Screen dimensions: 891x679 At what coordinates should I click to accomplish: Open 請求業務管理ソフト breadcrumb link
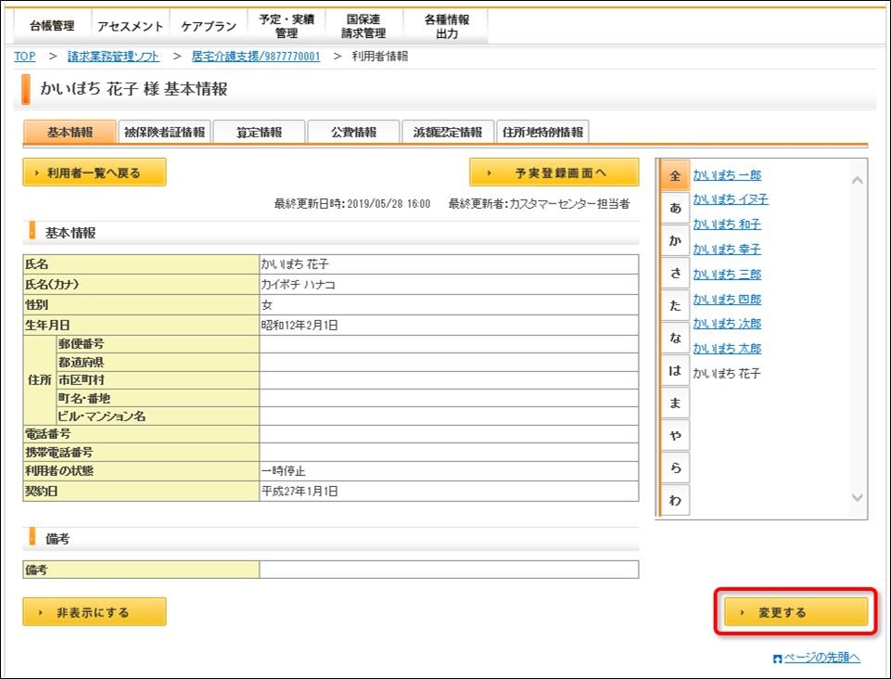pos(113,57)
